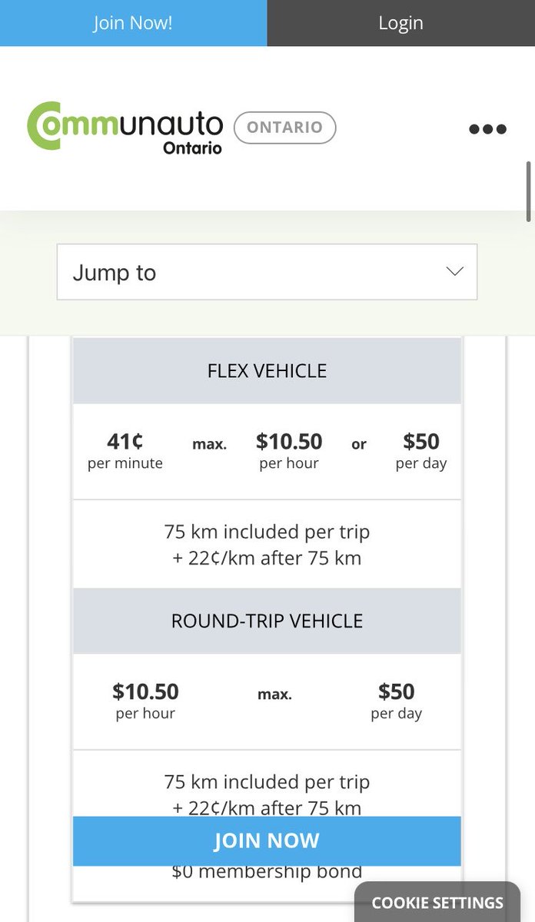Select the FLEX VEHICLE header
535x922 pixels.
click(267, 371)
